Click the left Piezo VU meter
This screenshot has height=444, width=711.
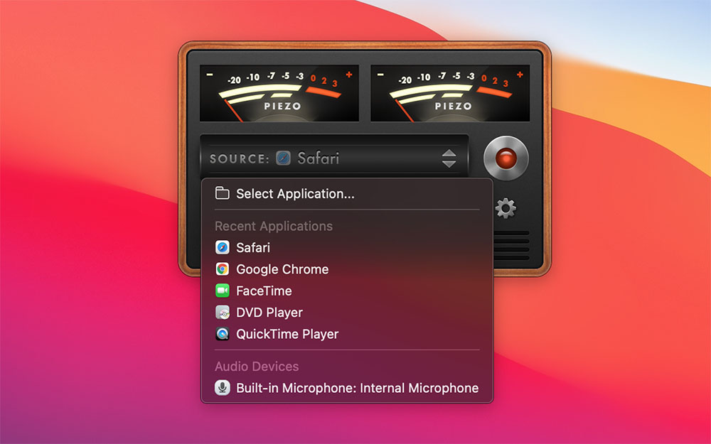click(x=279, y=93)
